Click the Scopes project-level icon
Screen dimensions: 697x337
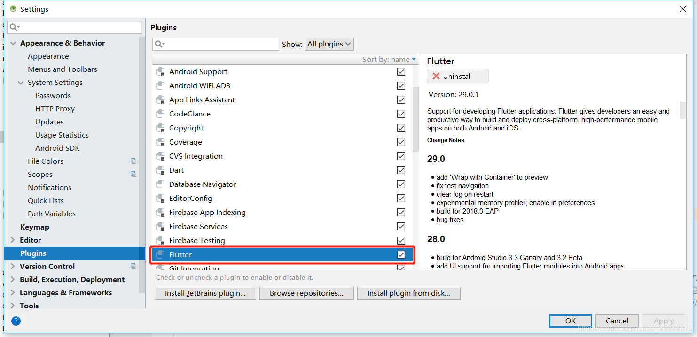tap(133, 174)
